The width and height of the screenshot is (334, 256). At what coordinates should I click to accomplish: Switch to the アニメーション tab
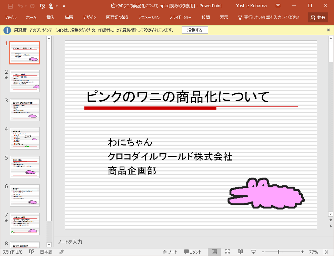pos(149,17)
